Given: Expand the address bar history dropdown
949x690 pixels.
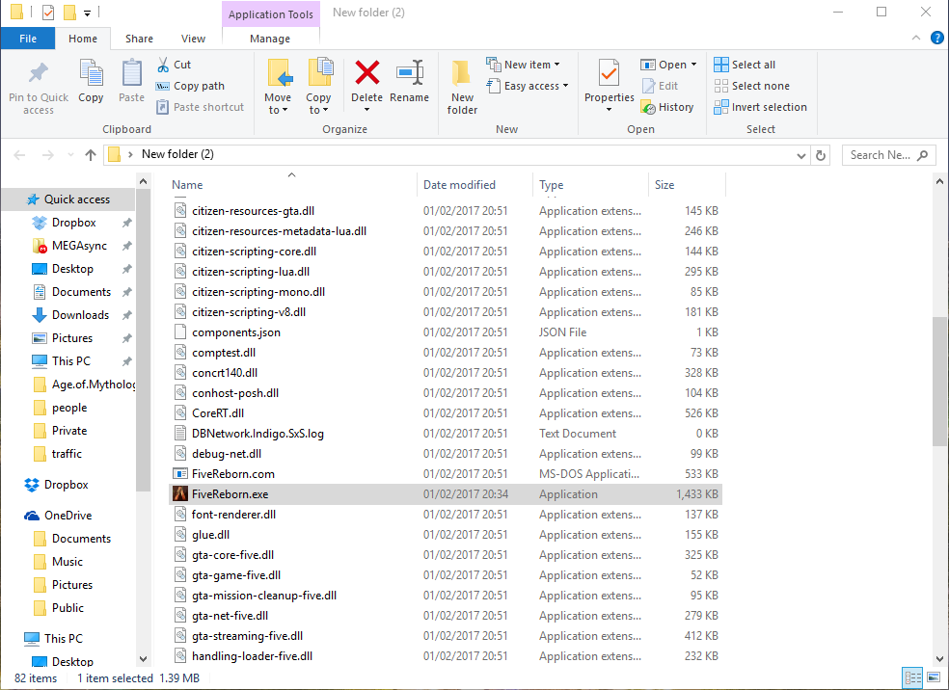Looking at the screenshot, I should 801,156.
